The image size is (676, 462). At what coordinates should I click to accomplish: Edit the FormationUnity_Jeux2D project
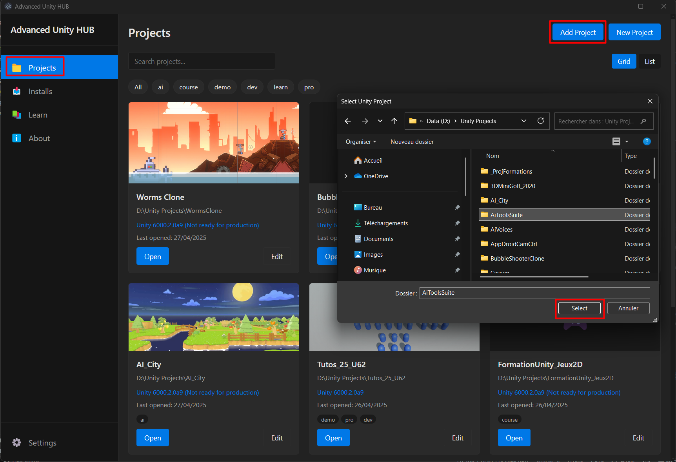(x=638, y=438)
